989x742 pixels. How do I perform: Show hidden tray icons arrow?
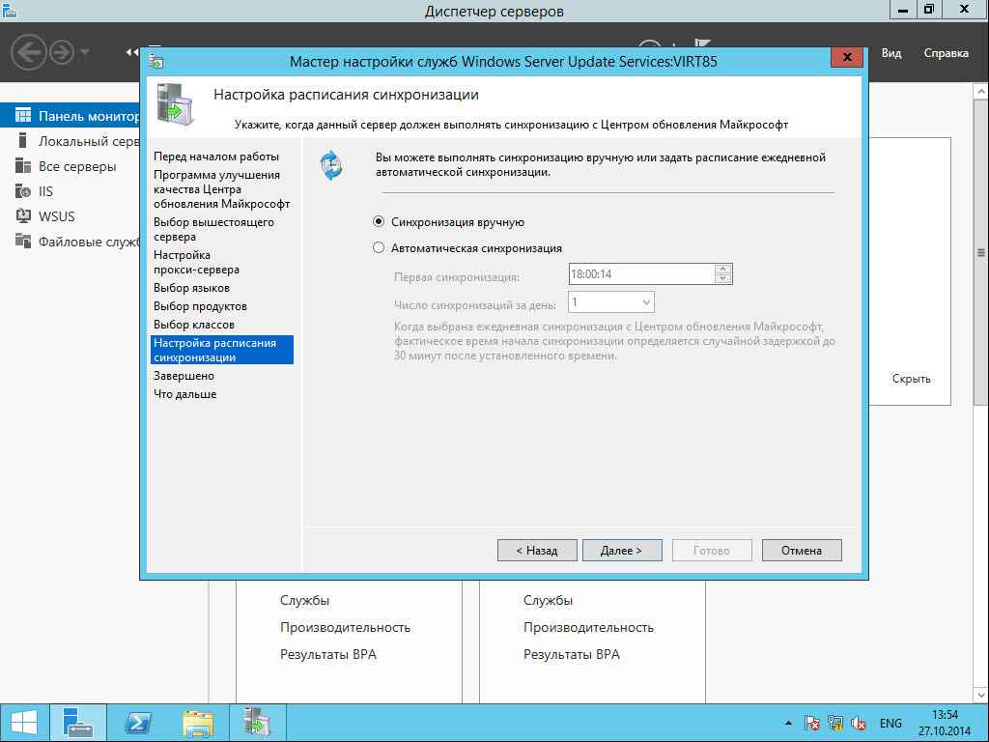point(788,723)
